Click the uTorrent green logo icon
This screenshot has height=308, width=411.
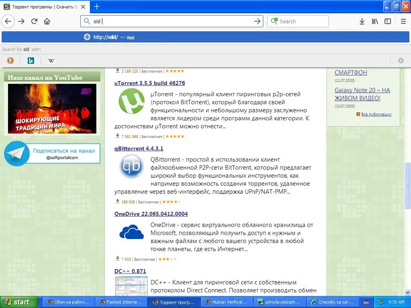tap(131, 101)
